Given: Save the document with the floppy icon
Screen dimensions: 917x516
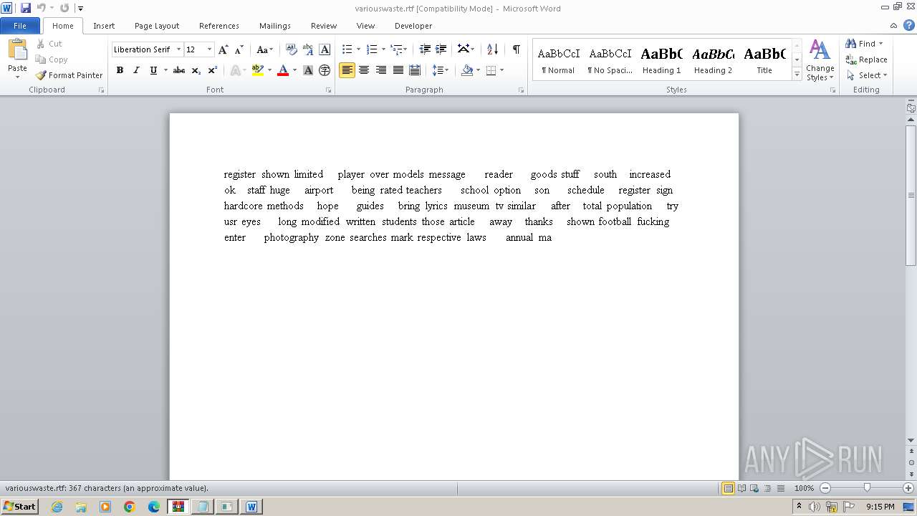Looking at the screenshot, I should (x=26, y=8).
